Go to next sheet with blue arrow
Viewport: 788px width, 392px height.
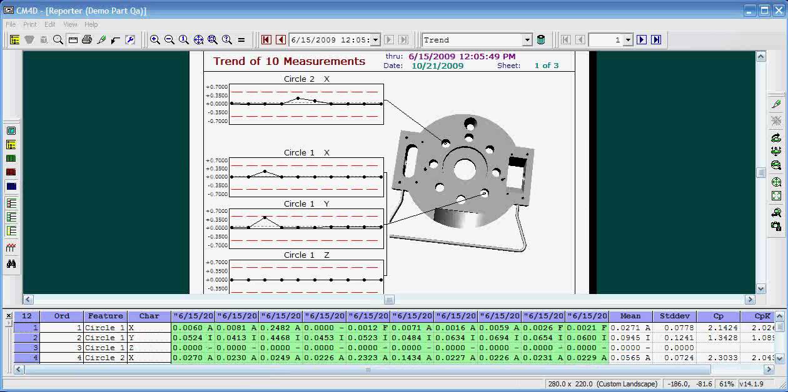[642, 40]
